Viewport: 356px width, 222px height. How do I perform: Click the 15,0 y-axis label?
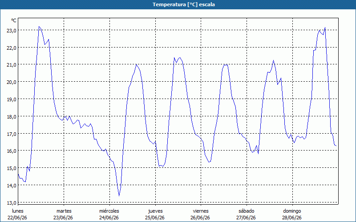click(11, 168)
